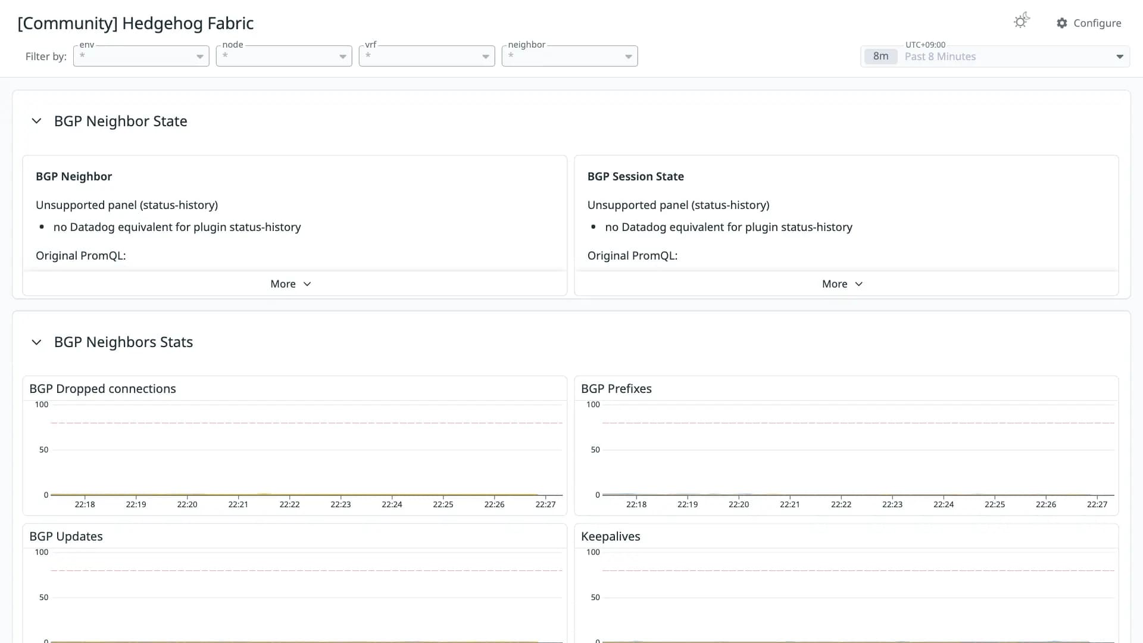1143x643 pixels.
Task: Click the Configure gear icon
Action: click(1062, 23)
